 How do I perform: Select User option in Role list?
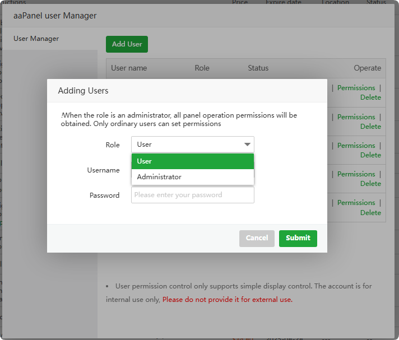coord(192,161)
